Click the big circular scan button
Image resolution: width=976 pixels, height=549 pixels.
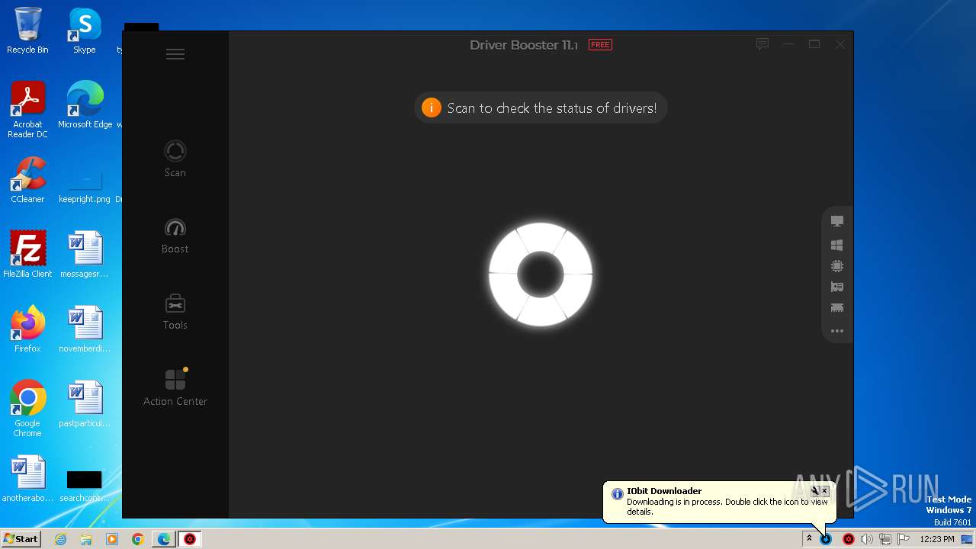[x=541, y=274]
